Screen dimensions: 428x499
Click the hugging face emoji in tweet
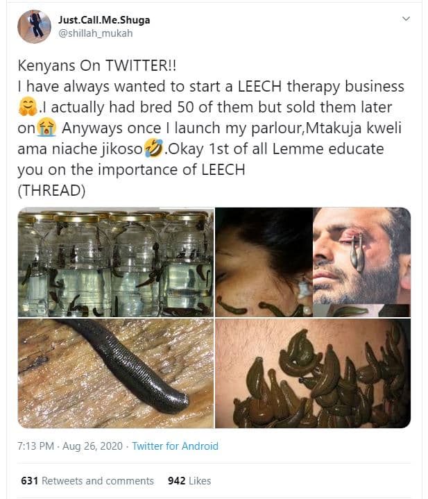(x=26, y=108)
